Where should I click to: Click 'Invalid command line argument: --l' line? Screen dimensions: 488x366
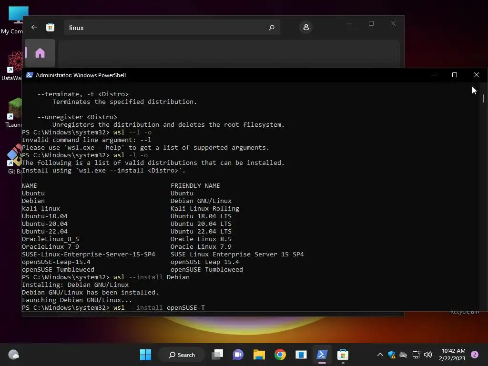[87, 140]
